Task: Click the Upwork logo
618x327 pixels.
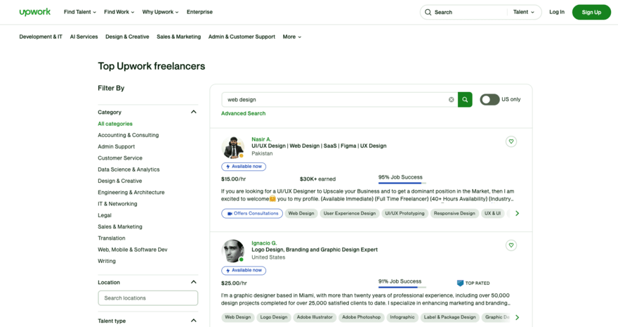Action: coord(34,12)
